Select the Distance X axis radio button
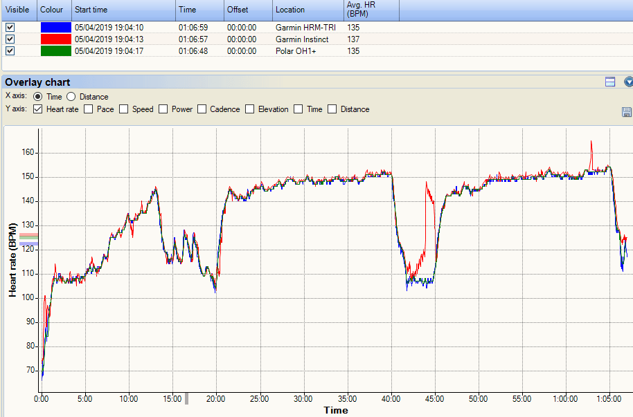633x417 pixels. pyautogui.click(x=71, y=97)
